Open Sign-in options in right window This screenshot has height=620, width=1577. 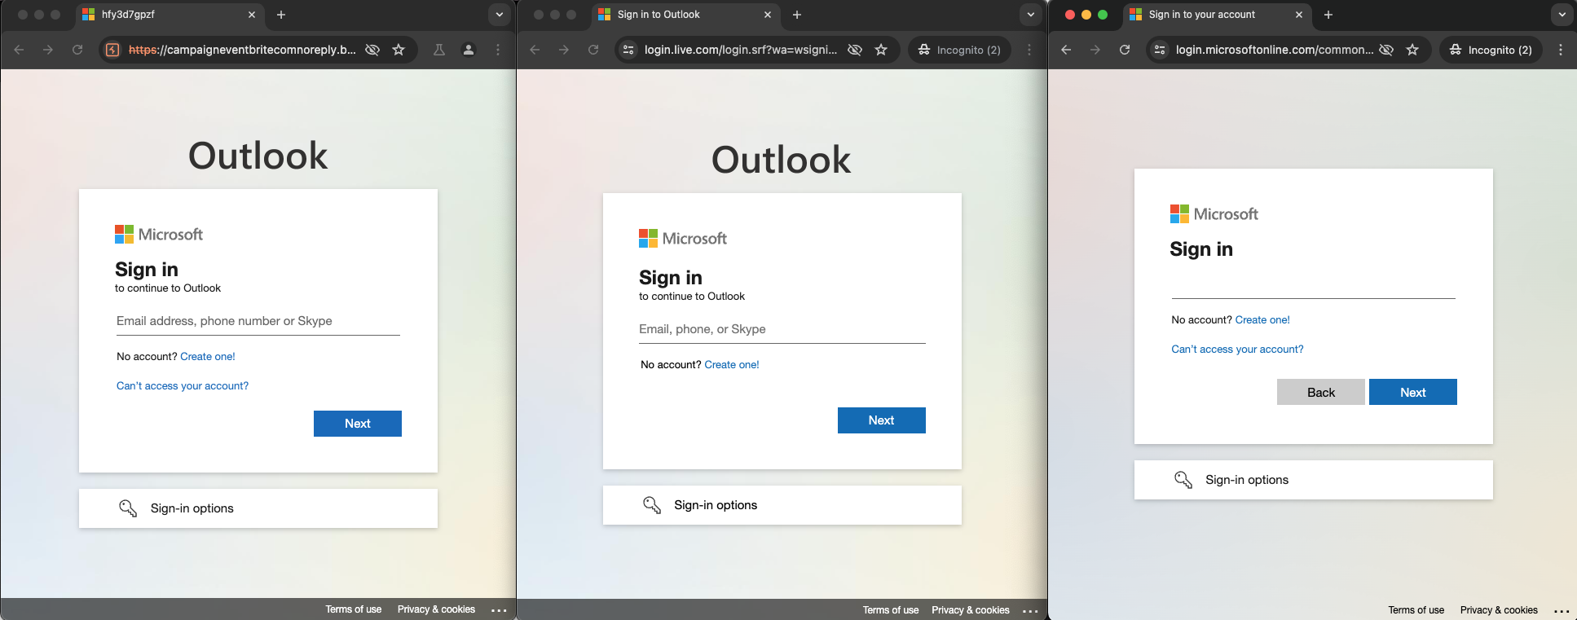coord(1314,480)
